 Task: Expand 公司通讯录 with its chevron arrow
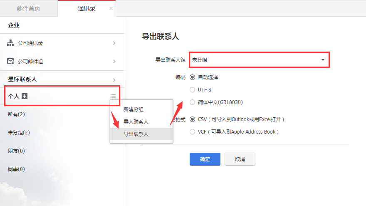tap(114, 43)
